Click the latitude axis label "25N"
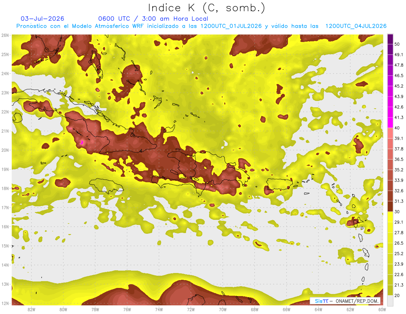 click(x=5, y=54)
